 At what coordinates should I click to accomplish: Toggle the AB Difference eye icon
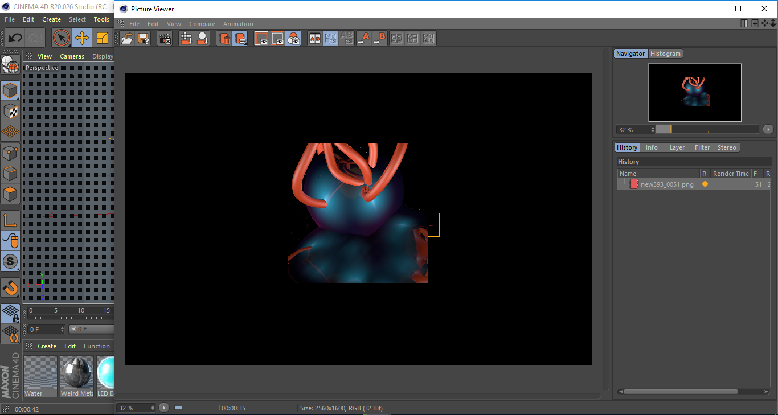(346, 39)
